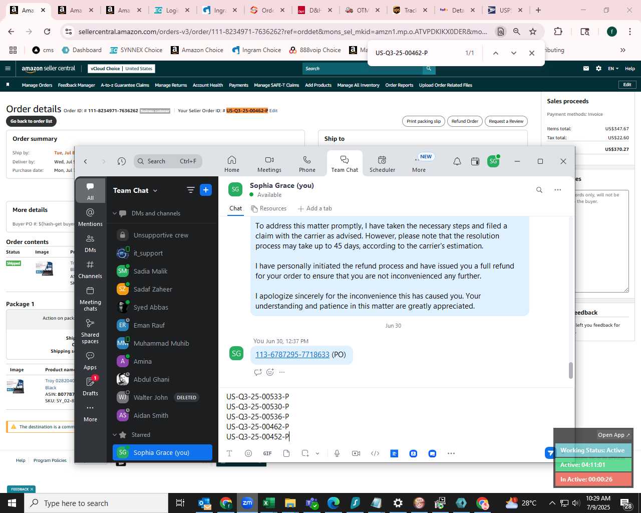Screen dimensions: 641x513
Task: Open more composer options with the ellipsis
Action: click(x=451, y=453)
